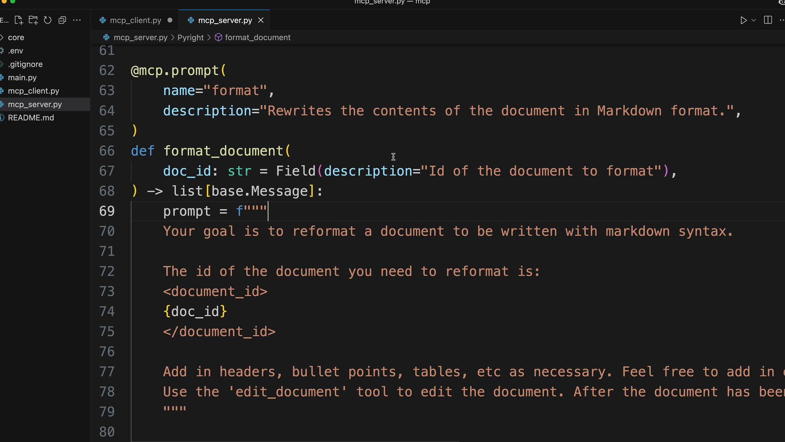Split the editor to the right

[x=768, y=20]
